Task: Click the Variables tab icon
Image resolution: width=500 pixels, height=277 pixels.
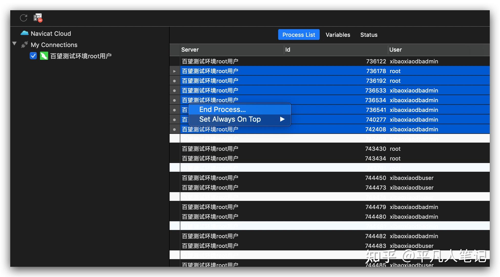Action: tap(338, 34)
